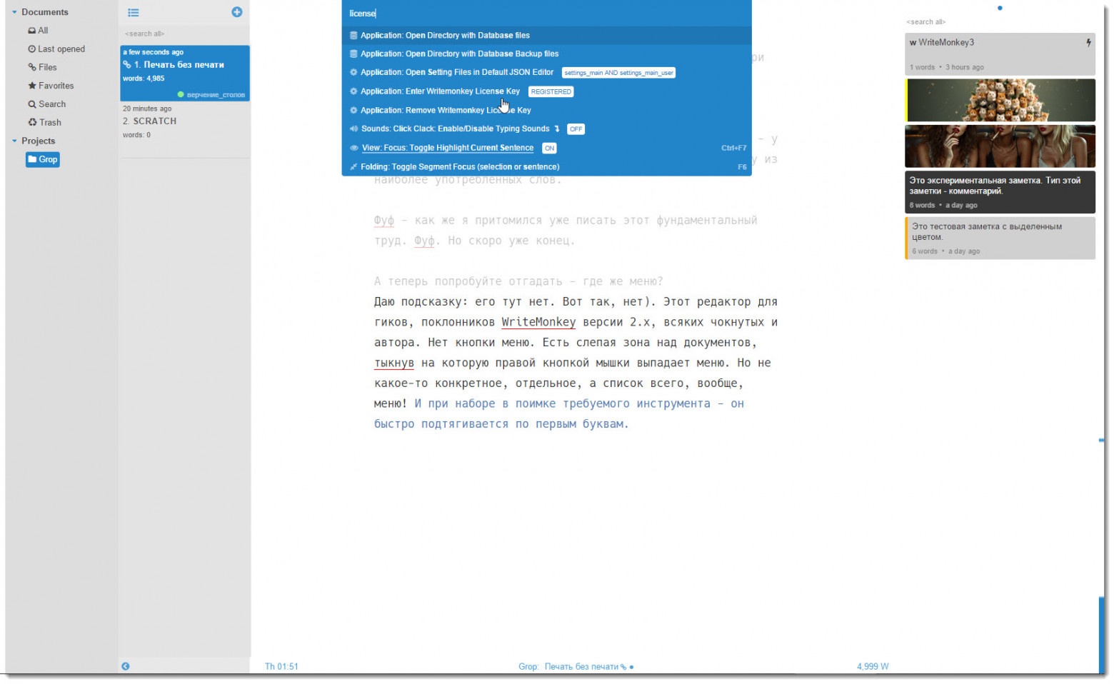1114x684 pixels.
Task: Click the editor scrollbar thumb at right edge
Action: click(x=1102, y=635)
